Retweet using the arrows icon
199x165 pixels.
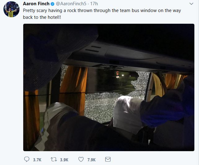pos(54,159)
